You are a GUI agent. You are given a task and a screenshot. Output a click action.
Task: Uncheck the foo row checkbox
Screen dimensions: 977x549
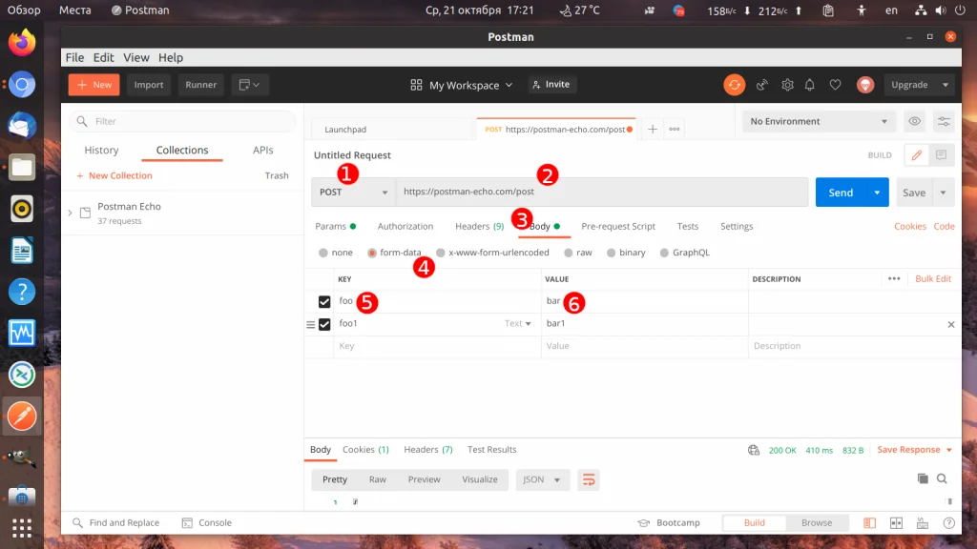click(324, 302)
